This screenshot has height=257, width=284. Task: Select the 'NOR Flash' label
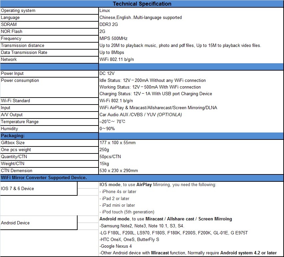(x=12, y=32)
